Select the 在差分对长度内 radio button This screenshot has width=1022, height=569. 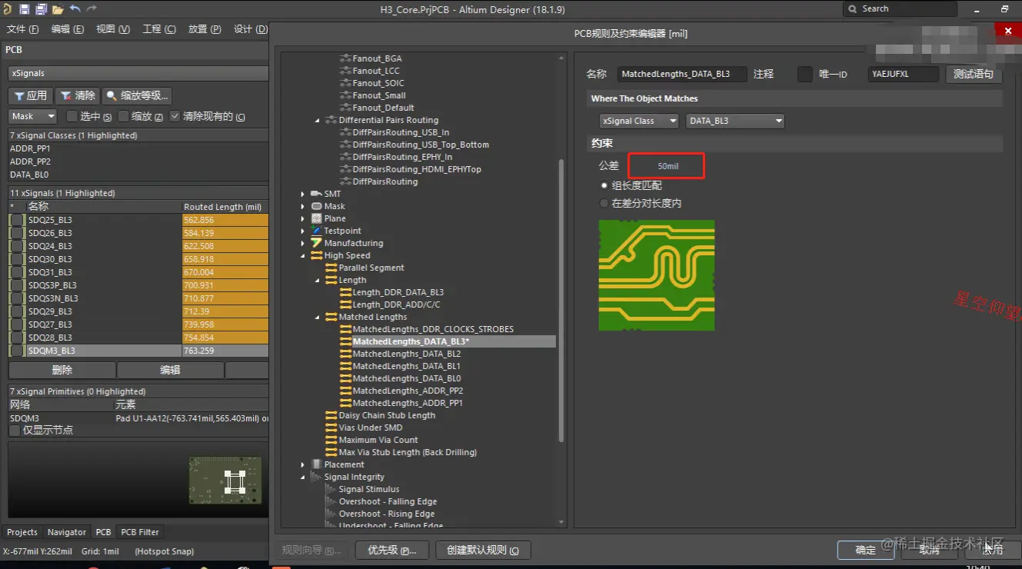click(x=604, y=204)
